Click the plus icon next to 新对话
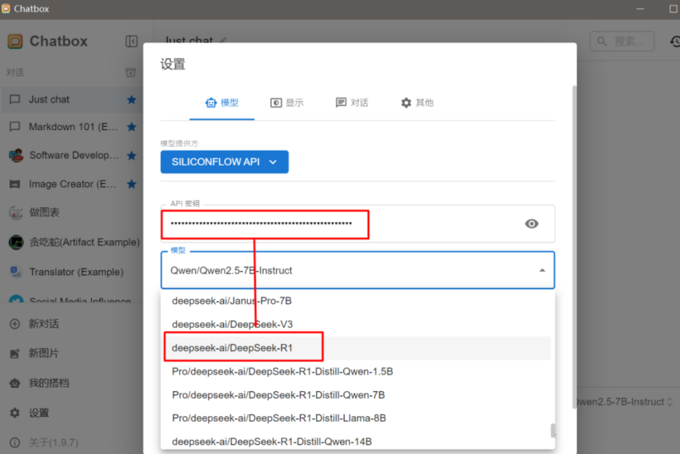Viewport: 680px width, 454px height. (x=14, y=324)
